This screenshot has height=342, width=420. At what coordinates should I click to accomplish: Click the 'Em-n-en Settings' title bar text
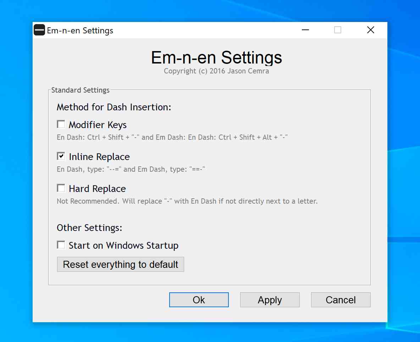coord(80,31)
